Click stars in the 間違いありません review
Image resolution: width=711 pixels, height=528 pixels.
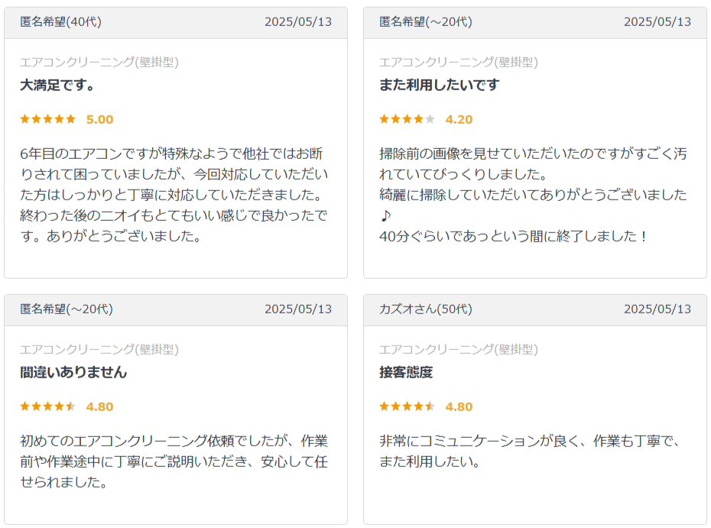coord(47,407)
